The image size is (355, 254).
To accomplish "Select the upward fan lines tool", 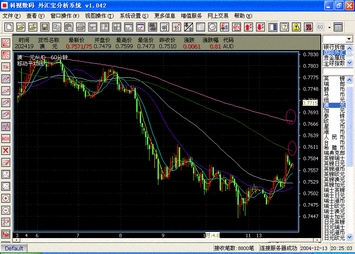I will pyautogui.click(x=6, y=43).
